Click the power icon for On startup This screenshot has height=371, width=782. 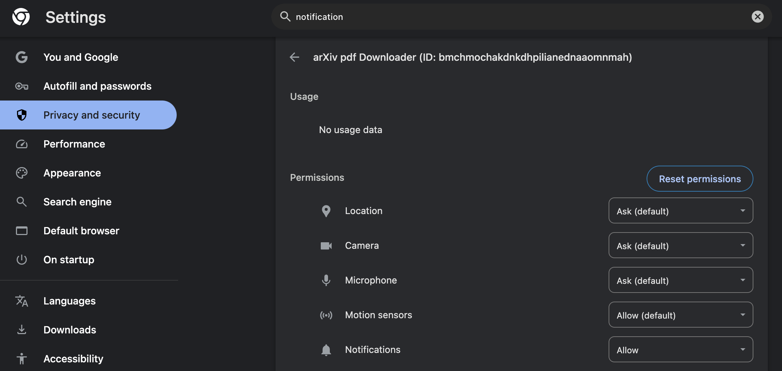click(x=22, y=260)
